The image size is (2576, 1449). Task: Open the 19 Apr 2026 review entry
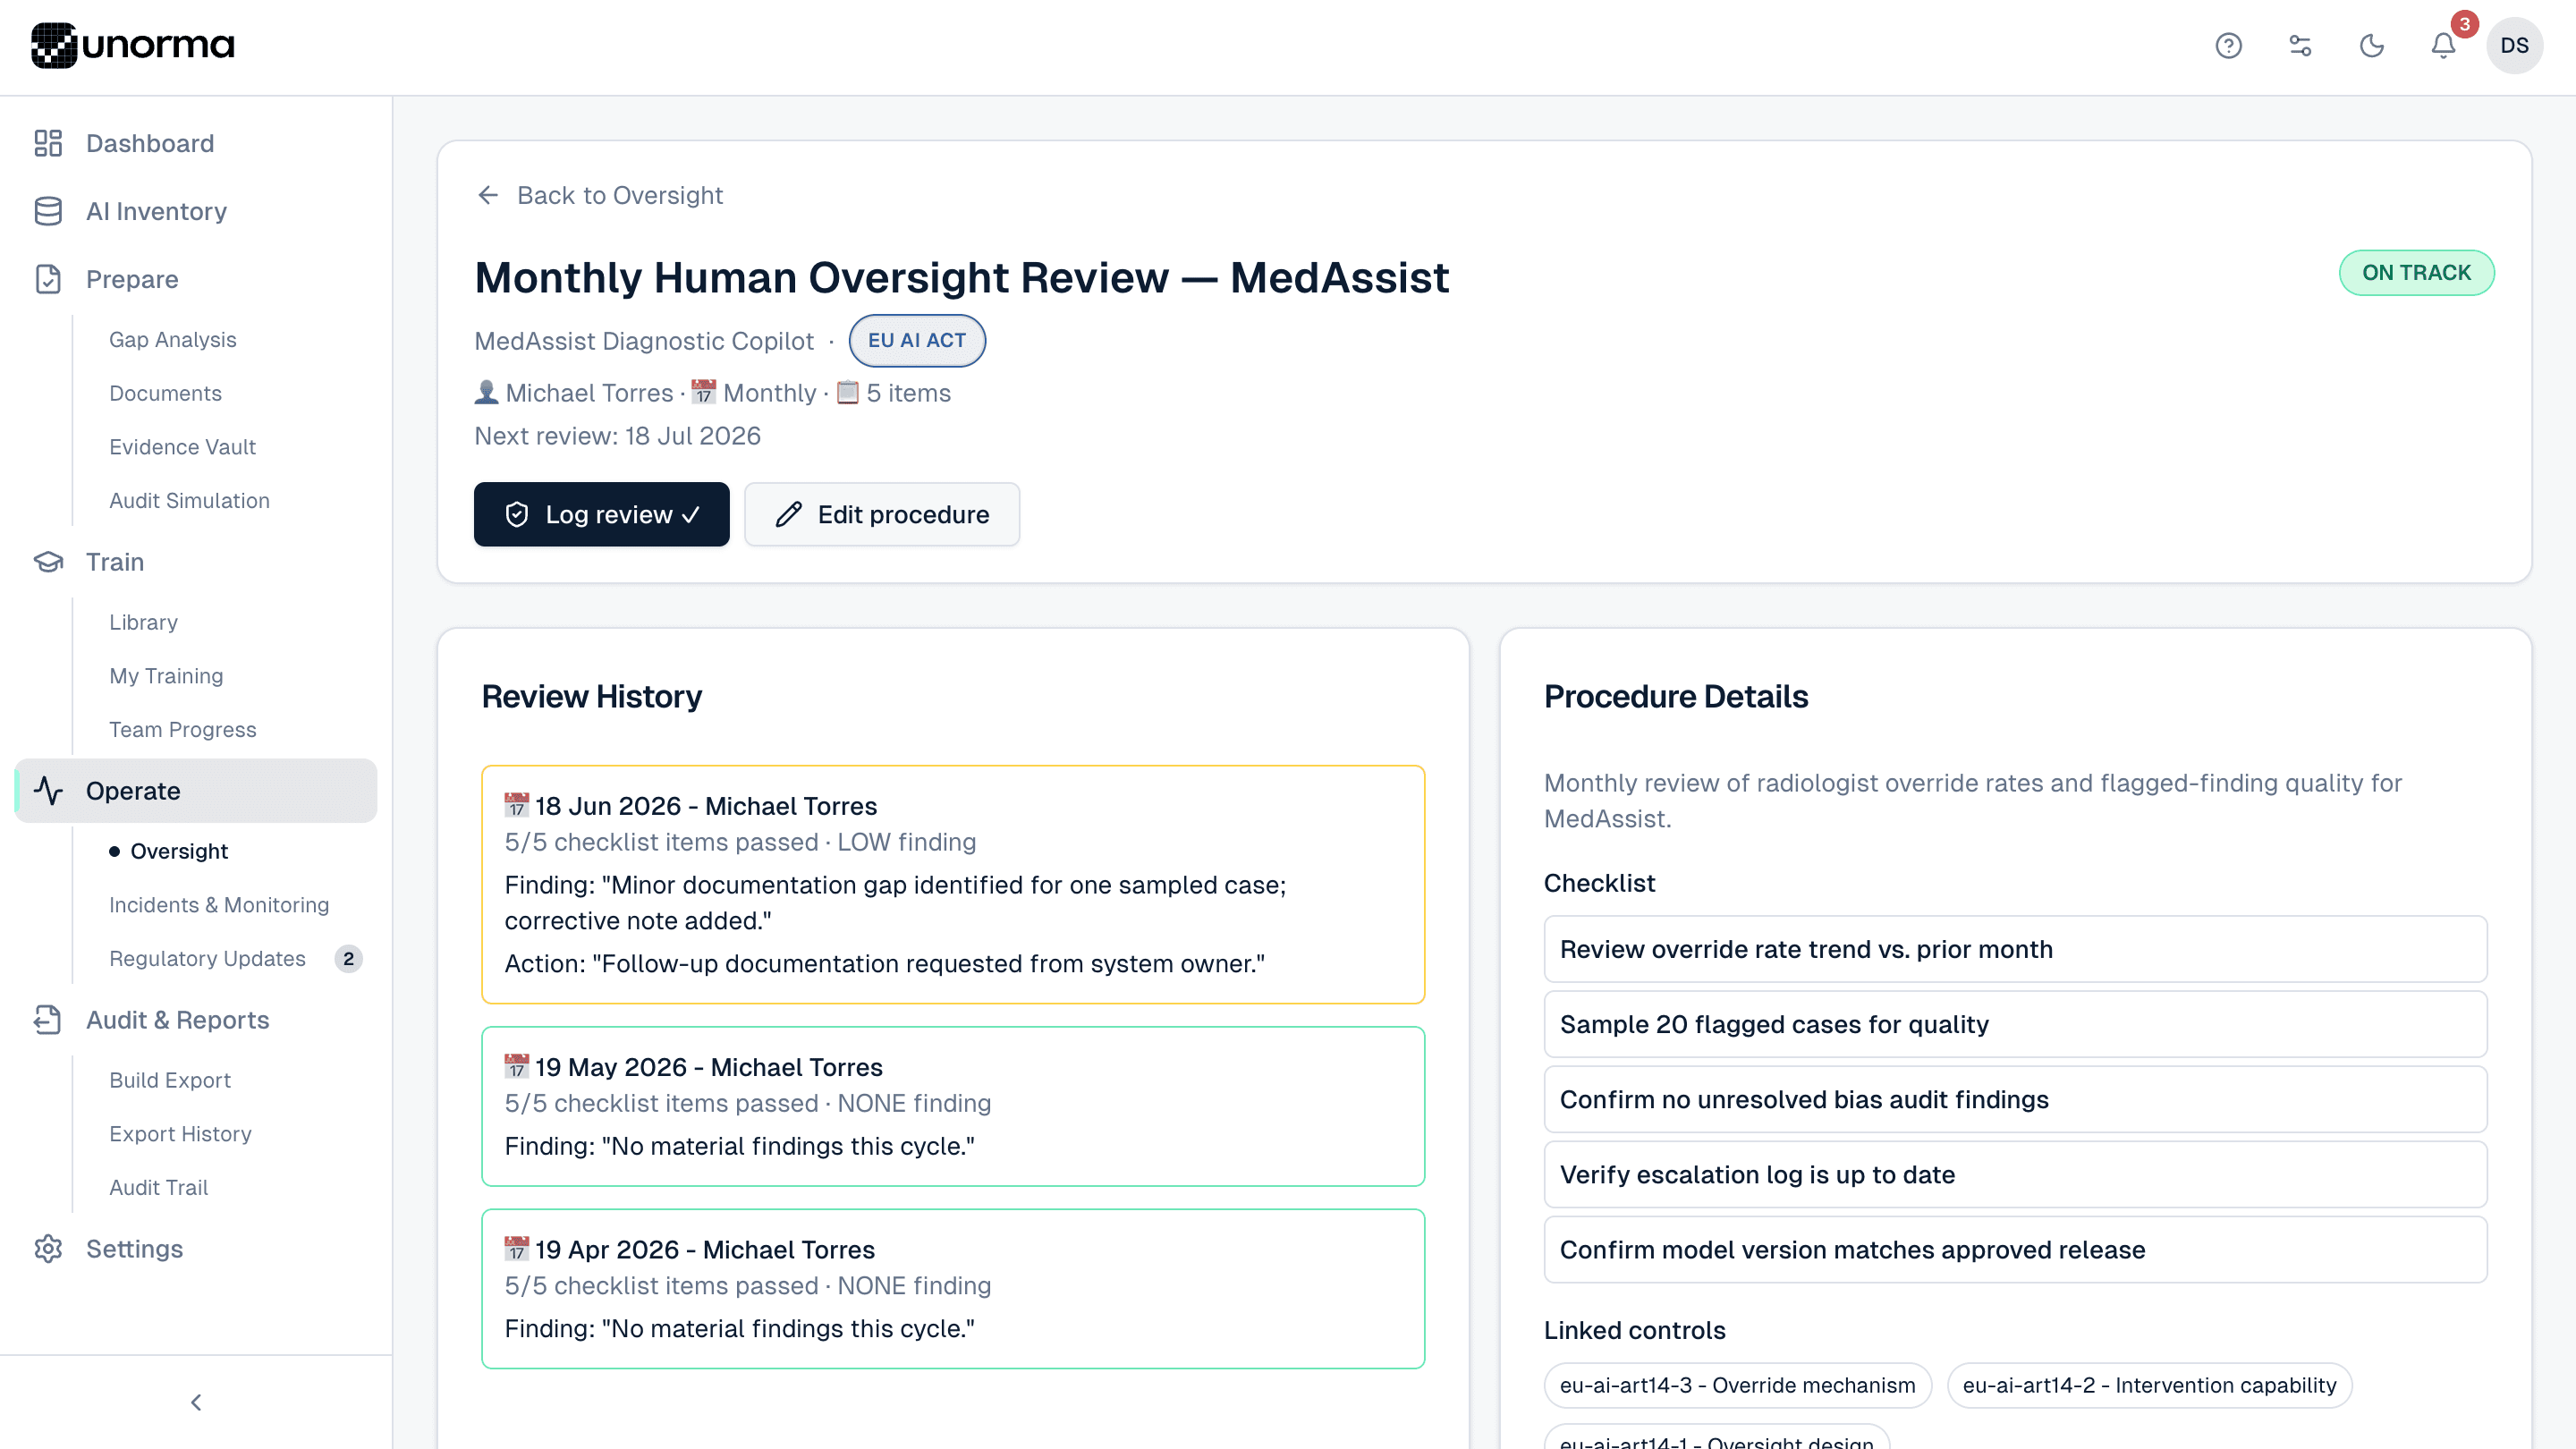click(x=953, y=1288)
